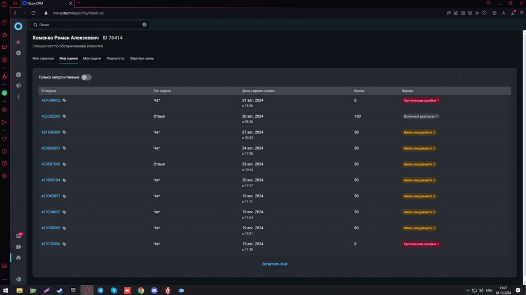
Task: Expand 'Ниже ожидаемого' for task 420857608
Action: (x=419, y=164)
